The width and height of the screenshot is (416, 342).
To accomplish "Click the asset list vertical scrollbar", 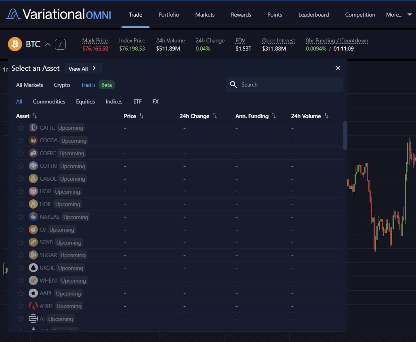I will pos(345,135).
